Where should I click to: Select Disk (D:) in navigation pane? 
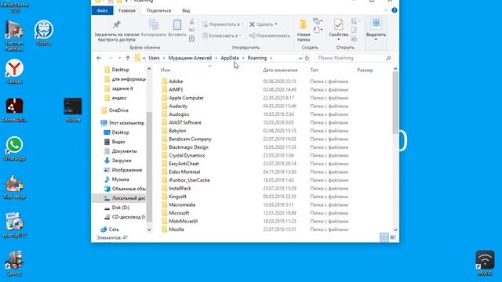tap(121, 208)
